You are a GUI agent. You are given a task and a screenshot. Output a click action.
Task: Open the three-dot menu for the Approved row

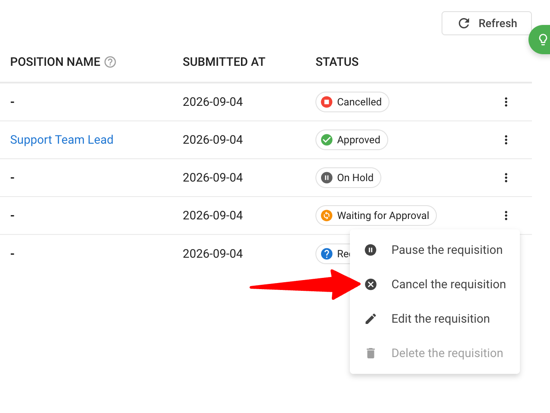pyautogui.click(x=506, y=140)
